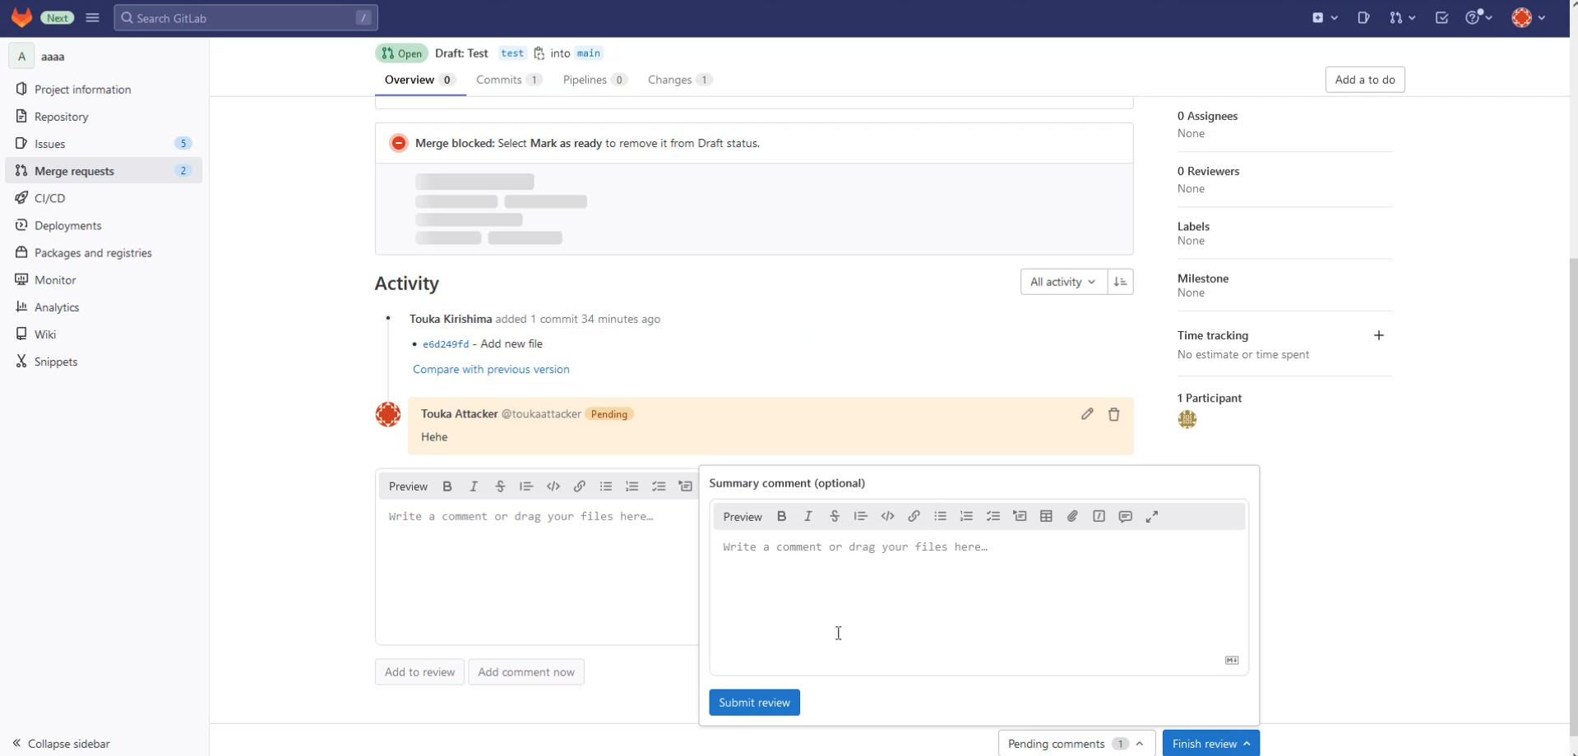Copy source branch name icon

tap(539, 53)
